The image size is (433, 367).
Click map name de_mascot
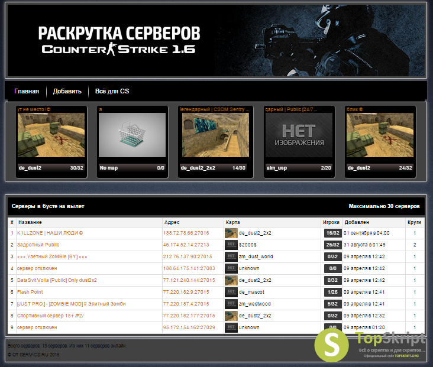tap(251, 292)
